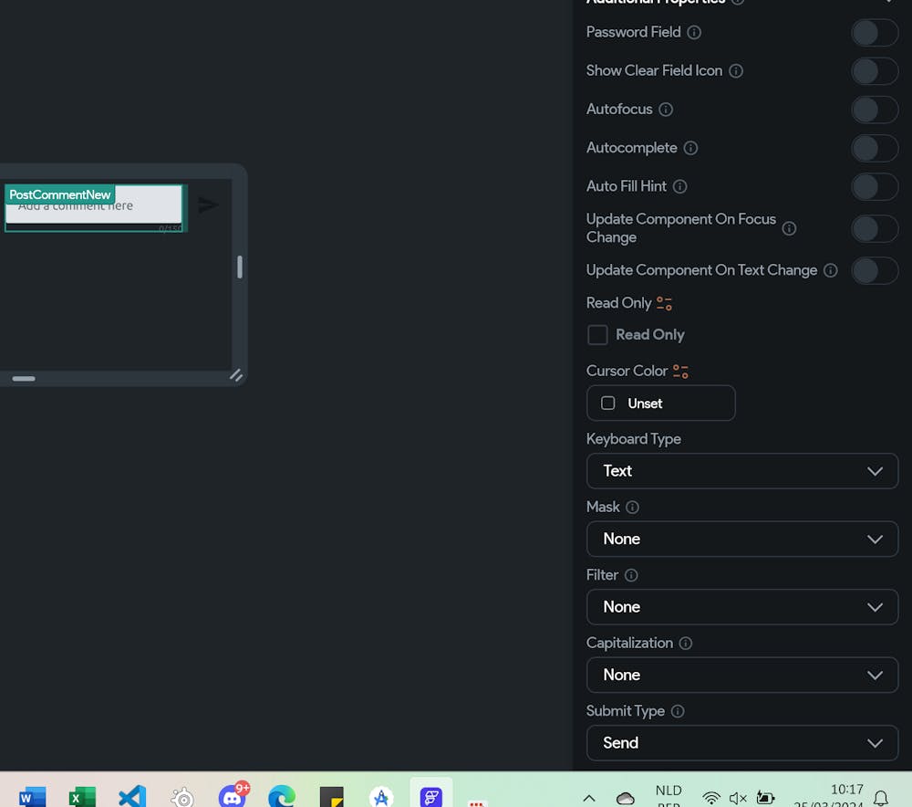Click Password Field info icon
Image resolution: width=912 pixels, height=807 pixels.
(694, 32)
